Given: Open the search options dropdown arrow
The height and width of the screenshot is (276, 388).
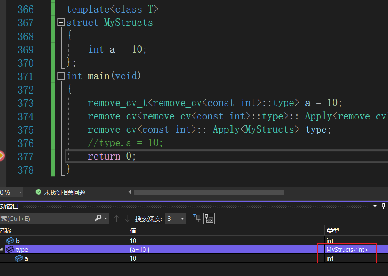Looking at the screenshot, I should point(106,218).
